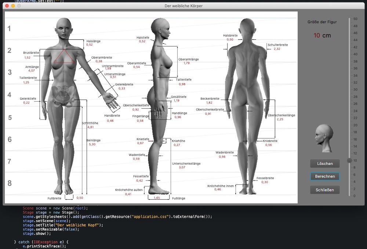Click the yellow minimize window button
The width and height of the screenshot is (367, 249).
pyautogui.click(x=14, y=6)
